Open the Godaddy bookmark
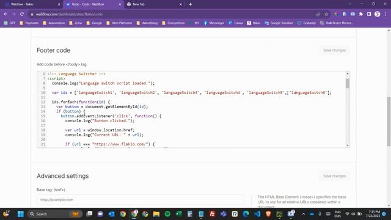Screen dimensions: 391x220 point(307,23)
